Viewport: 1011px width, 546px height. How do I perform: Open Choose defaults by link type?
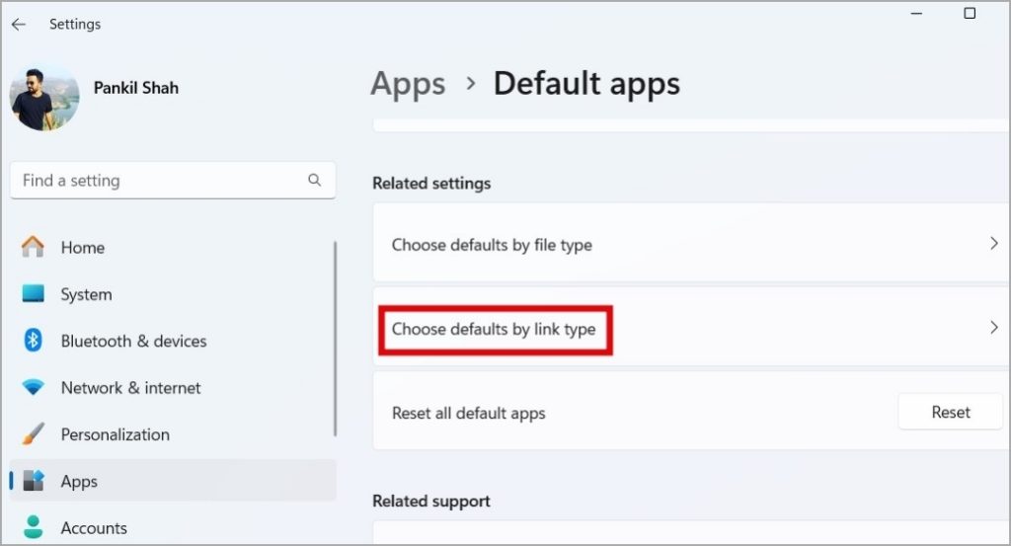(x=692, y=328)
